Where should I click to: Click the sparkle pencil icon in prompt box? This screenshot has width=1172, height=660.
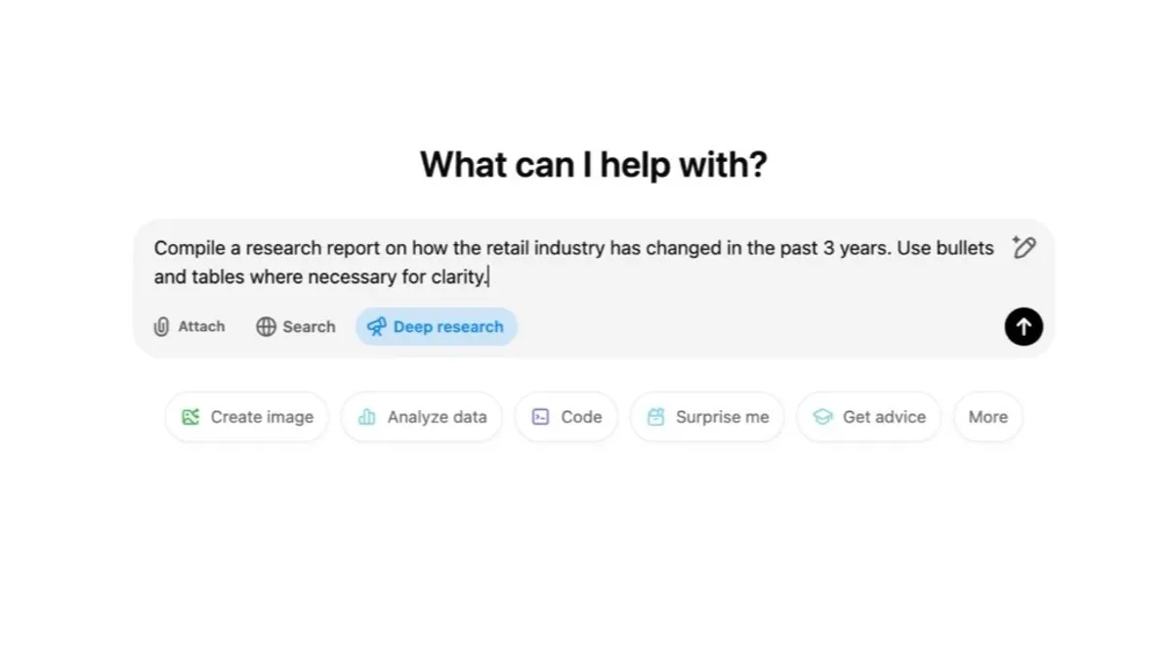pos(1024,247)
